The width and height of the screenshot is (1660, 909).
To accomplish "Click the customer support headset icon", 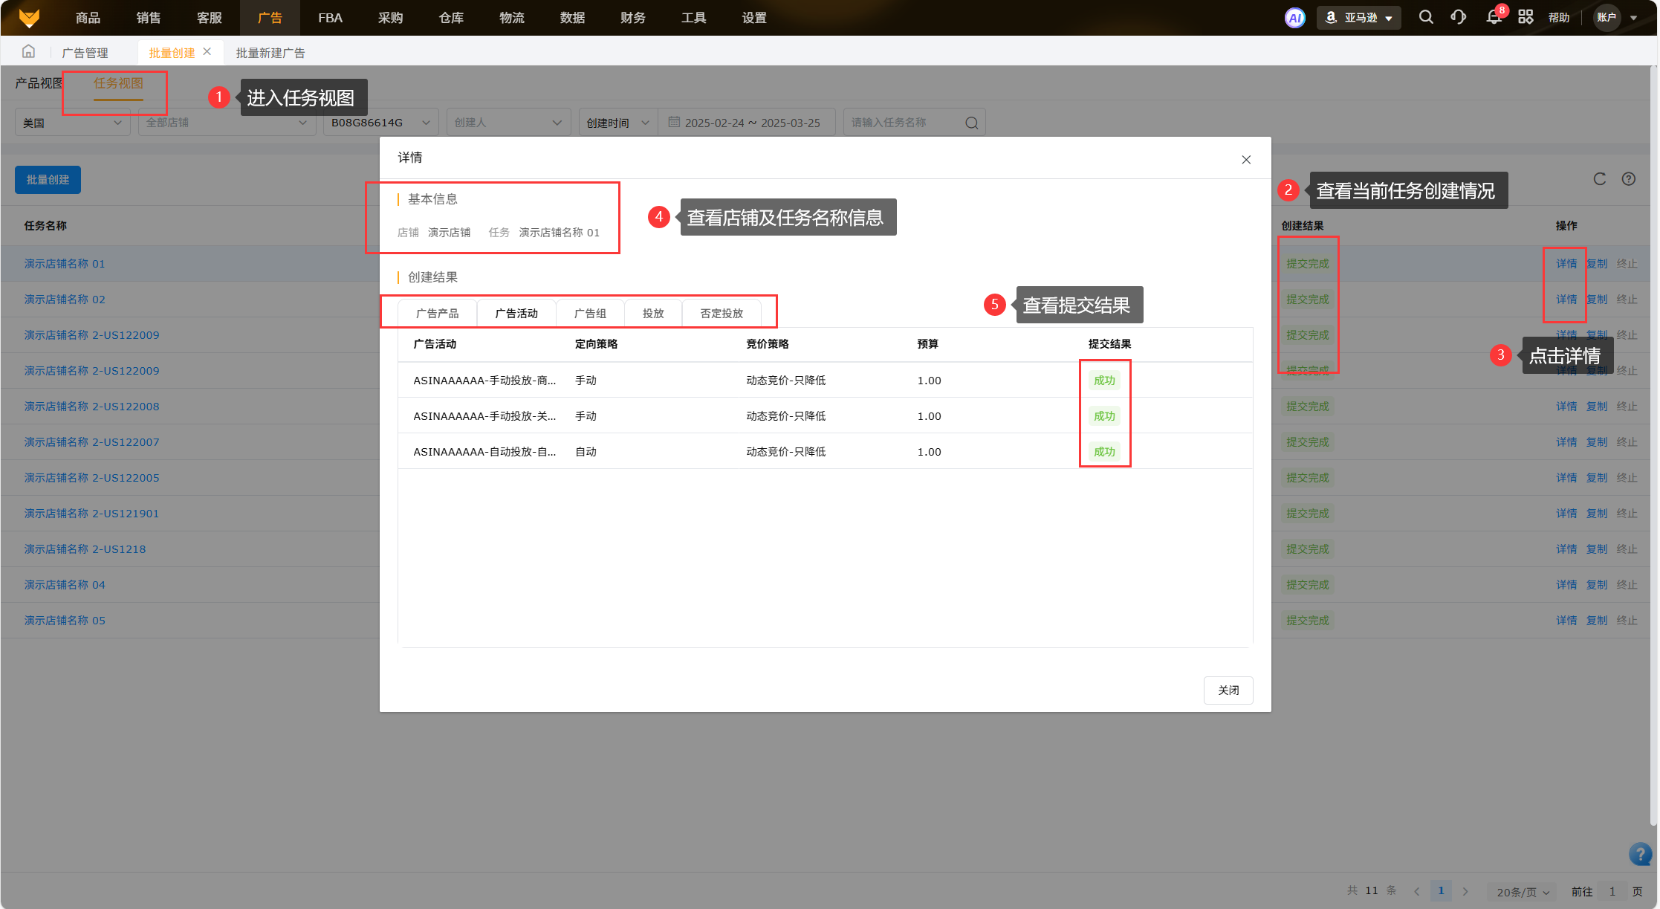I will [1458, 17].
